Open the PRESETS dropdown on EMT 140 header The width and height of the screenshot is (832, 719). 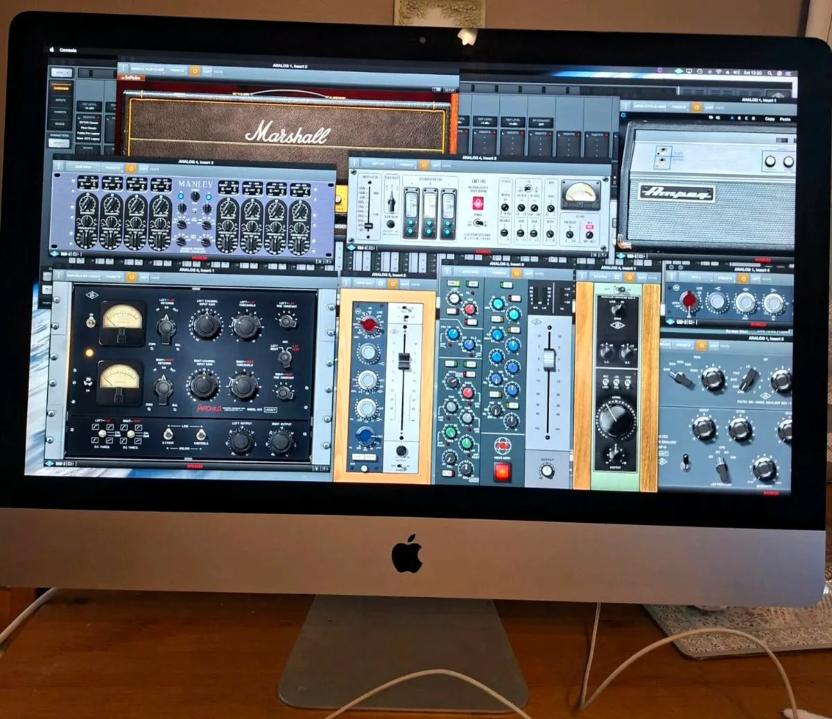coord(406,165)
